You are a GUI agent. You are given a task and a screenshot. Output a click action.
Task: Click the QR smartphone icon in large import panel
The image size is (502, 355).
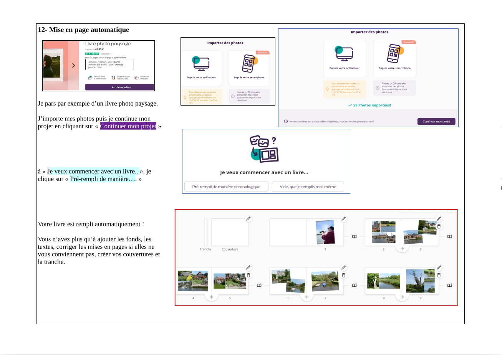[x=394, y=54]
